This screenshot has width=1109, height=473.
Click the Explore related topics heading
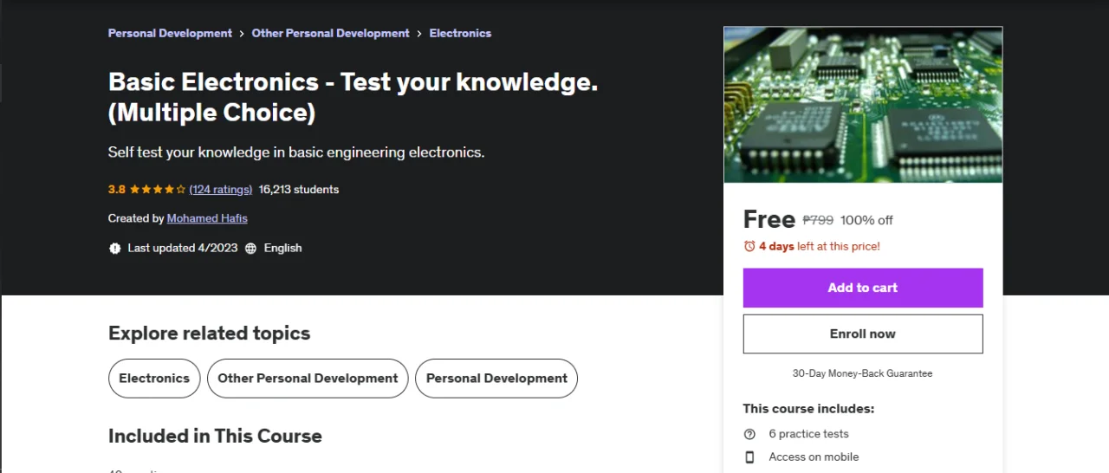209,334
